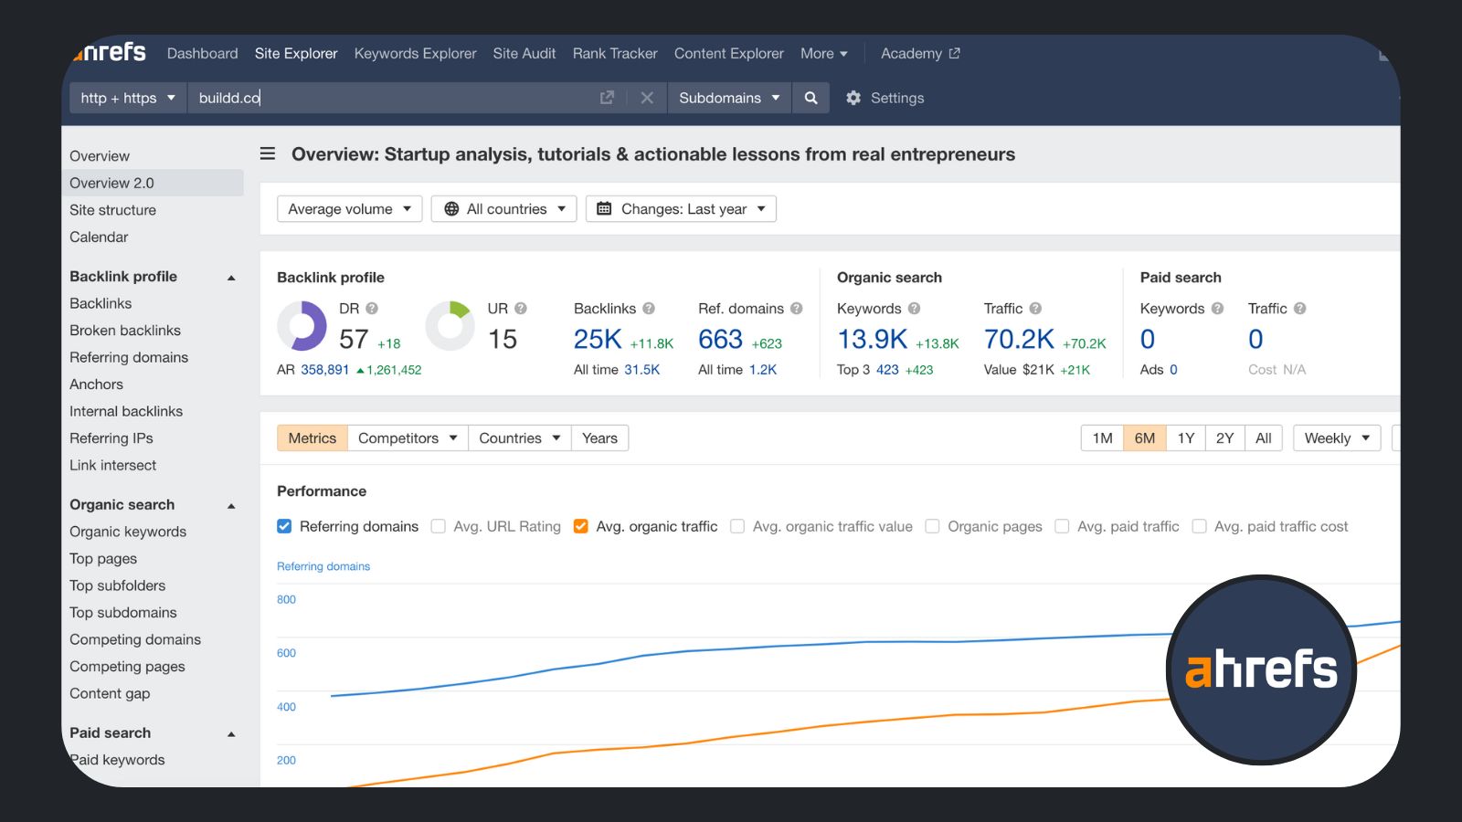
Task: Enable Avg. URL Rating checkbox
Action: (x=439, y=526)
